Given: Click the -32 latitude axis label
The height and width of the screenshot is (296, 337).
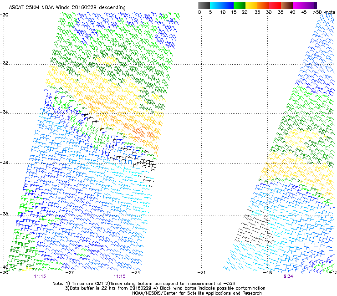Looking at the screenshot, I should (4, 63).
